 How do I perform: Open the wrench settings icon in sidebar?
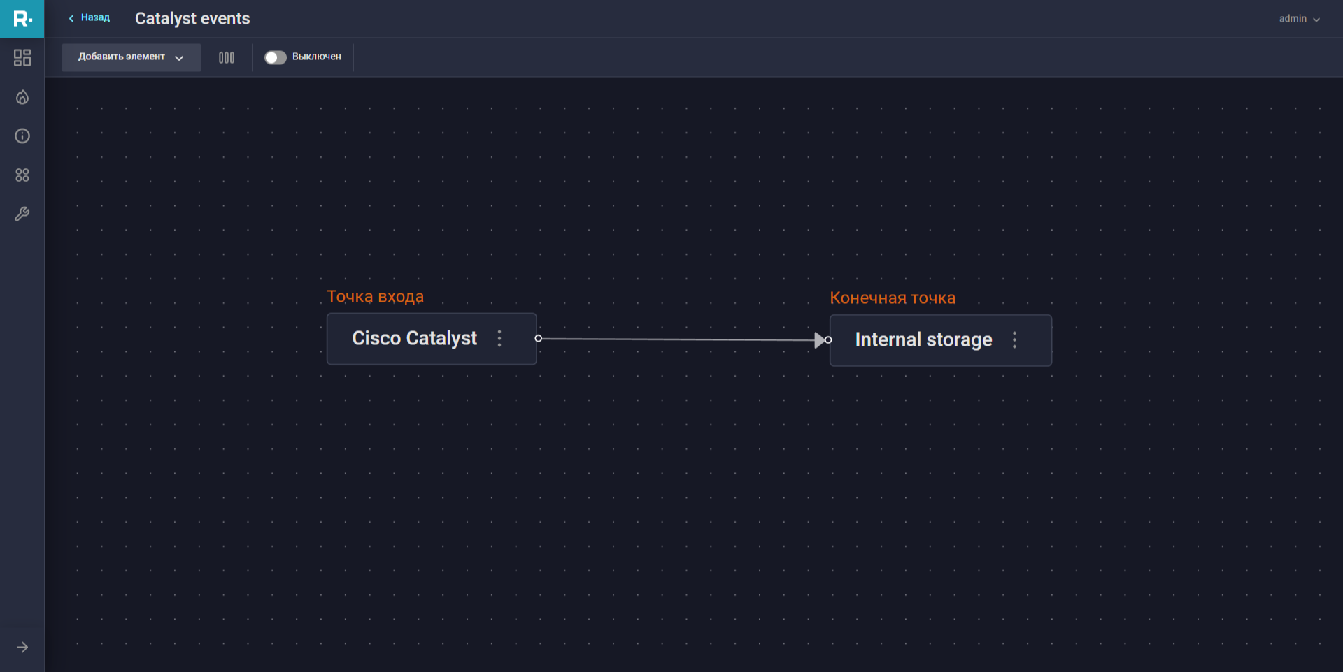22,214
